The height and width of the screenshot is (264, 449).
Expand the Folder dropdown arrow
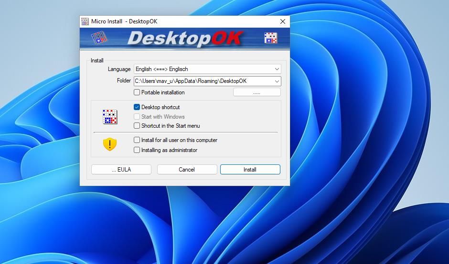coord(277,81)
